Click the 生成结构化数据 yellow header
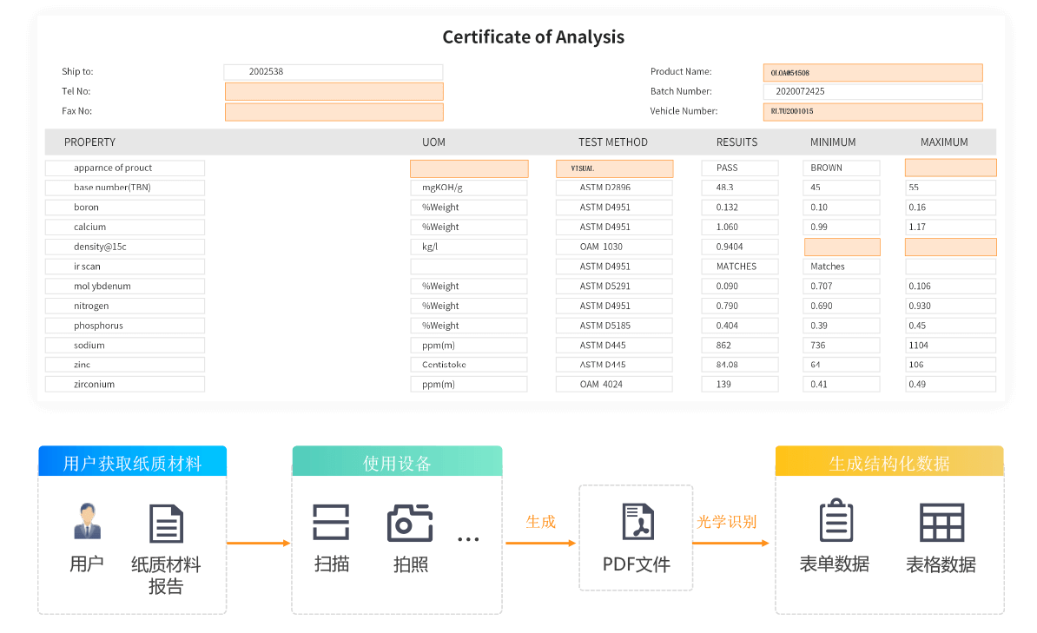Screen dimensions: 1037x633 pyautogui.click(x=889, y=463)
